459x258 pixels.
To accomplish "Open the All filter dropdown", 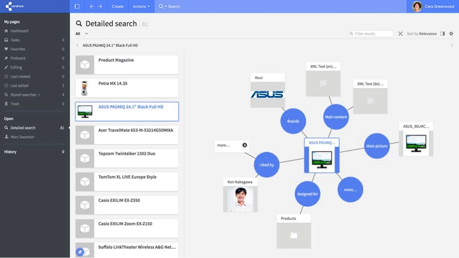I will point(82,33).
